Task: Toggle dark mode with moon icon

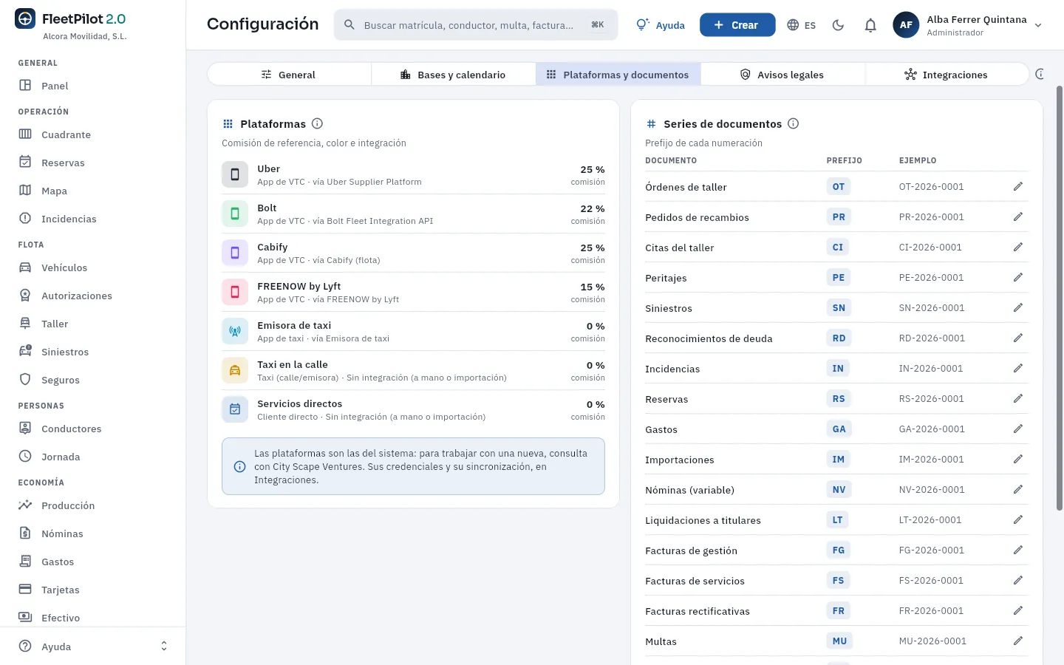Action: (x=838, y=25)
